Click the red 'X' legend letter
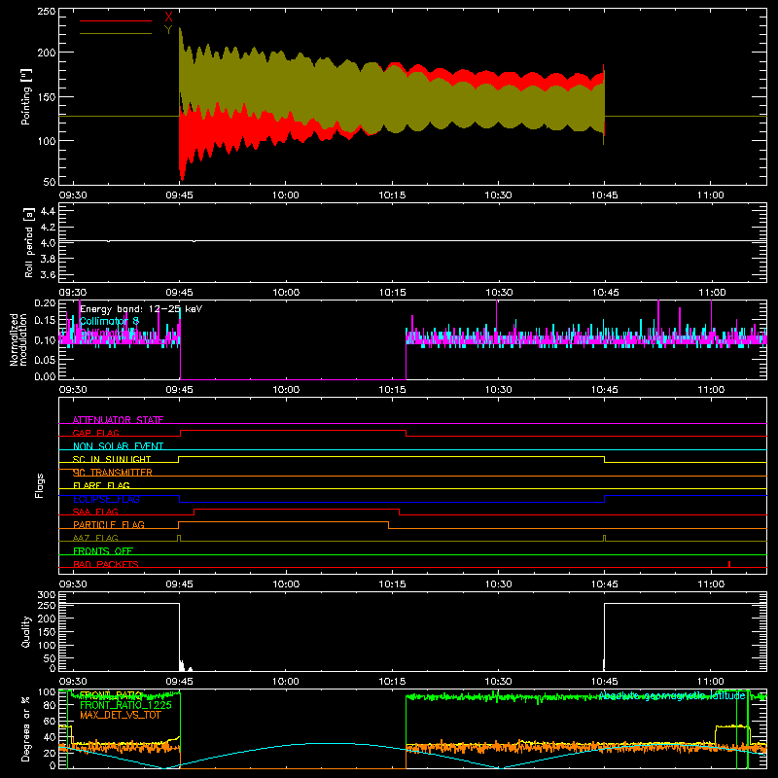Screen dimensions: 778x778 [x=168, y=18]
